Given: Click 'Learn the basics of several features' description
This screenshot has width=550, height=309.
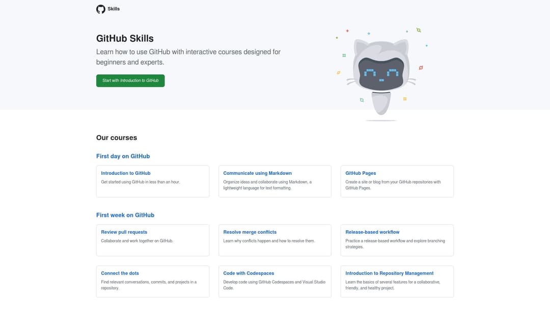Looking at the screenshot, I should click(x=393, y=285).
